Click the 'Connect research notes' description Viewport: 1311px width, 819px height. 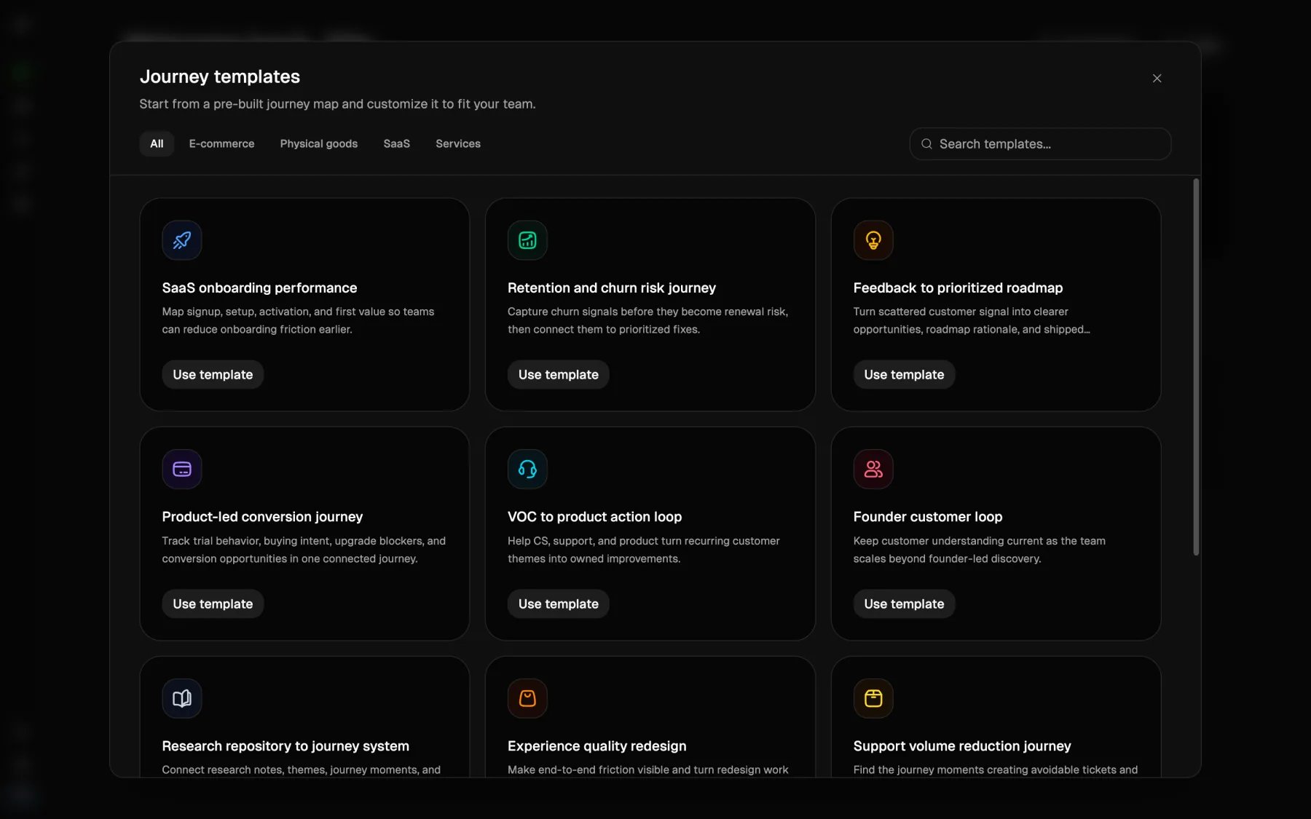pyautogui.click(x=302, y=769)
